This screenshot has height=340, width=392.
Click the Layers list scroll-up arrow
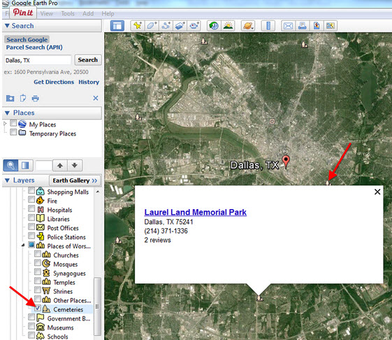pos(98,192)
